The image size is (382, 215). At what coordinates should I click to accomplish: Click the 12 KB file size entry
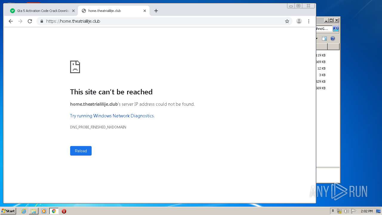click(x=321, y=68)
